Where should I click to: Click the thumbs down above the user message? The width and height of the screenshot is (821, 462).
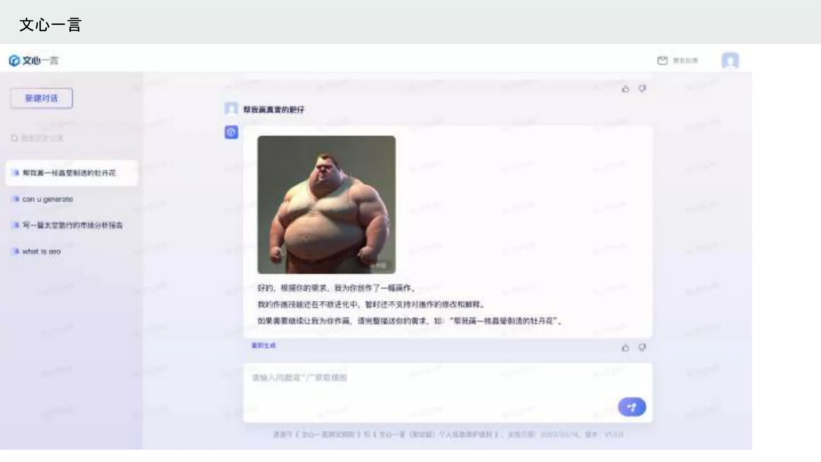pyautogui.click(x=642, y=89)
